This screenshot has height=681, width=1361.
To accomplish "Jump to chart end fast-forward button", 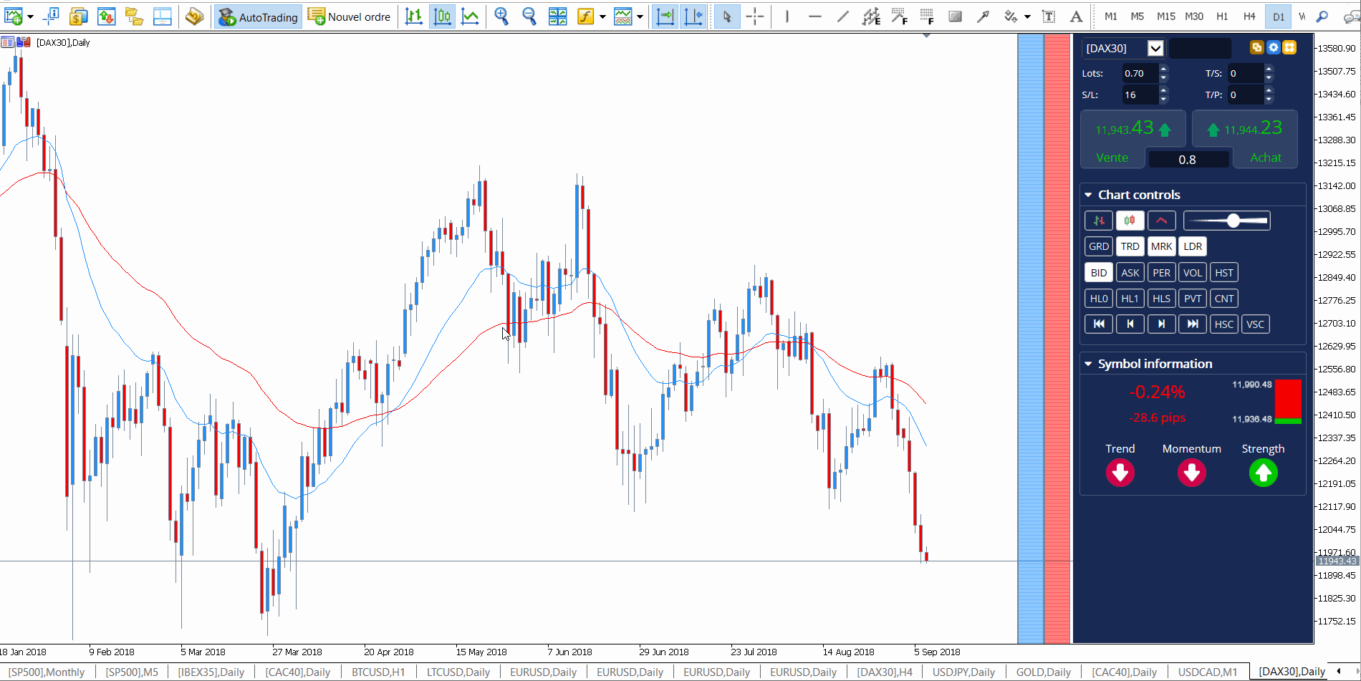I will [x=1193, y=324].
